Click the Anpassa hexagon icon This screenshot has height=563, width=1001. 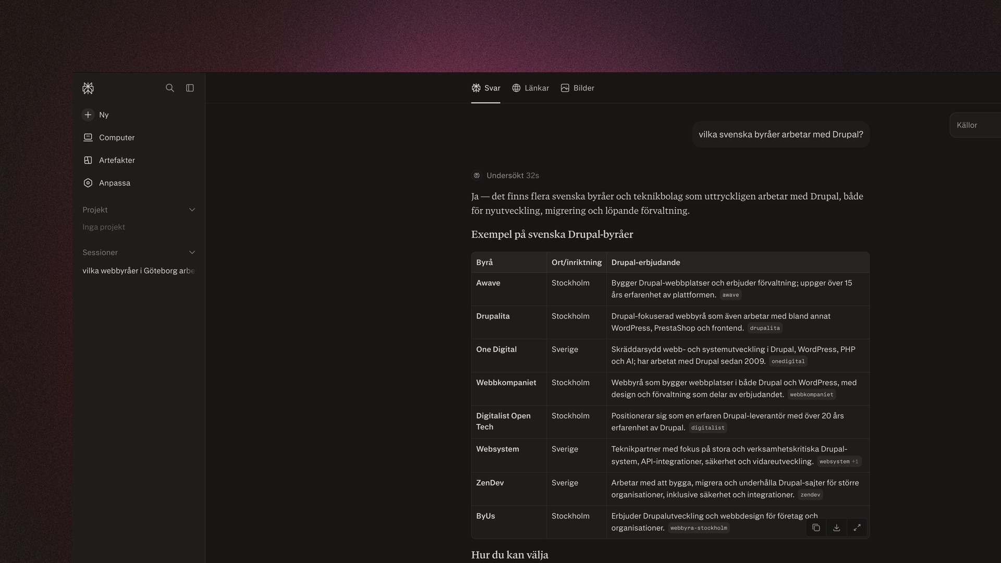tap(88, 183)
